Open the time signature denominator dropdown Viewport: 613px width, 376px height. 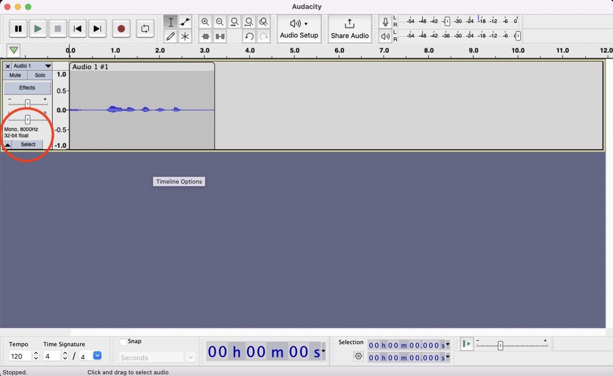click(x=97, y=356)
